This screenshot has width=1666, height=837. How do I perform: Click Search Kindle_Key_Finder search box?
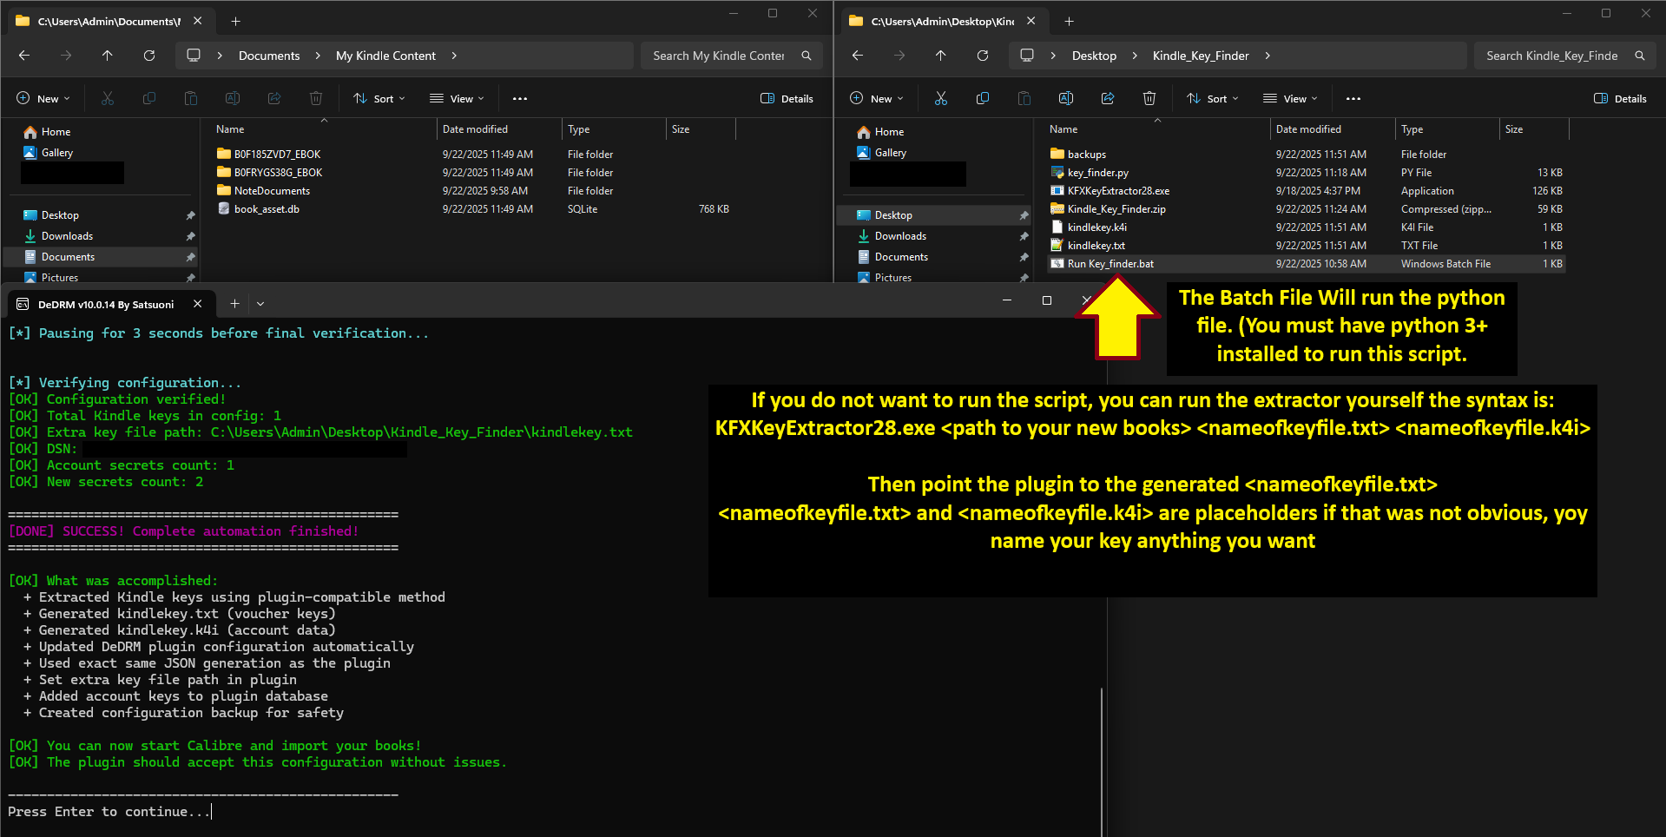[x=1551, y=56]
